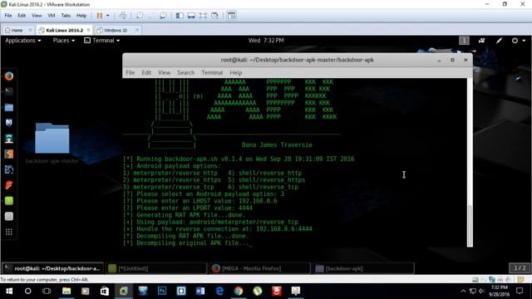Viewport: 532px width, 299px height.
Task: Open Cortana search circle on taskbar
Action: 27,291
